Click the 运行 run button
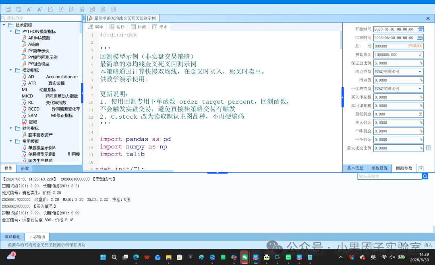Image resolution: width=435 pixels, height=265 pixels. (117, 27)
